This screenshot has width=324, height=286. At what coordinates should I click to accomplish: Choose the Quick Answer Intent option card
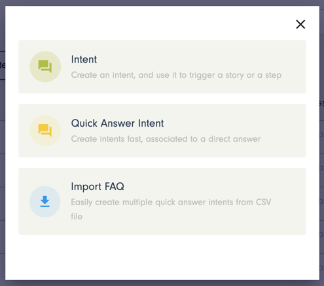162,131
